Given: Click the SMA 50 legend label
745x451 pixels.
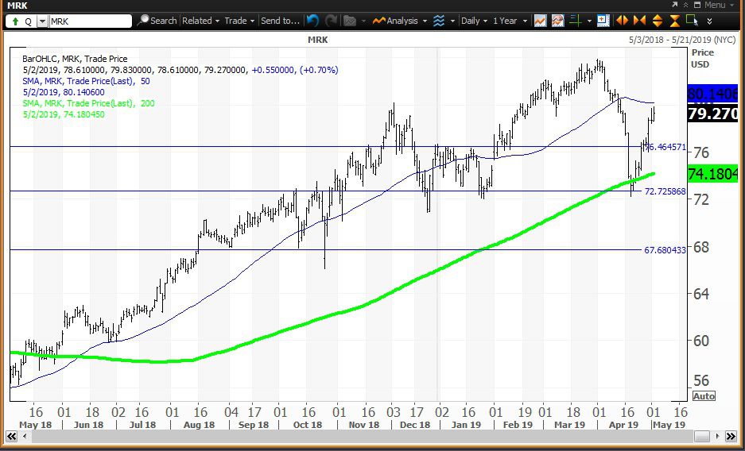Looking at the screenshot, I should tap(86, 81).
